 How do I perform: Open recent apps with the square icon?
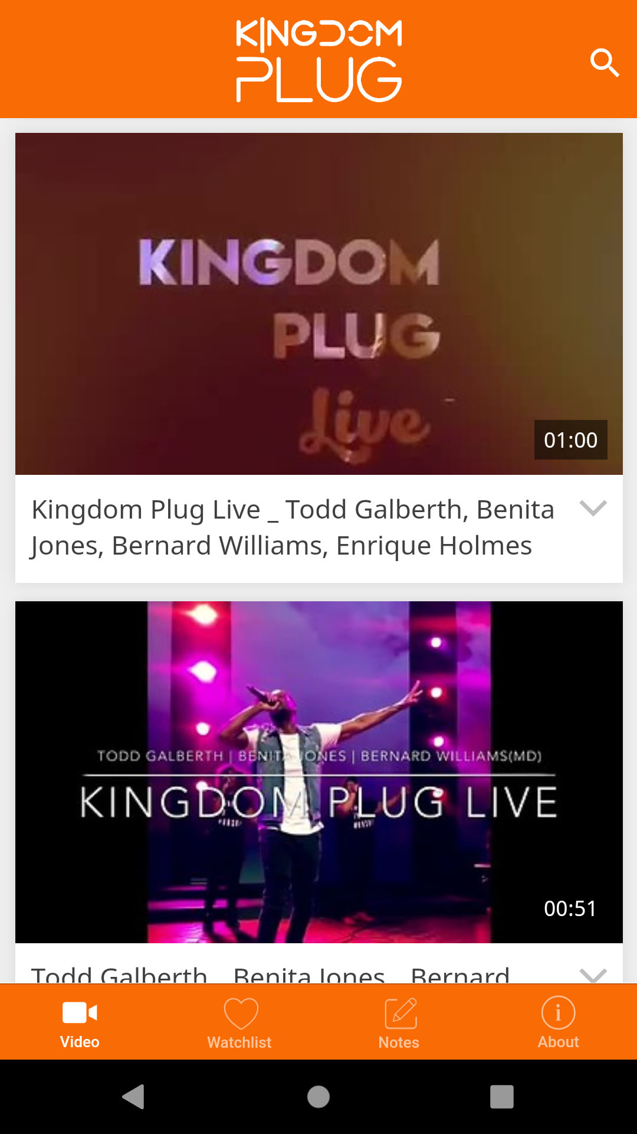(502, 1097)
